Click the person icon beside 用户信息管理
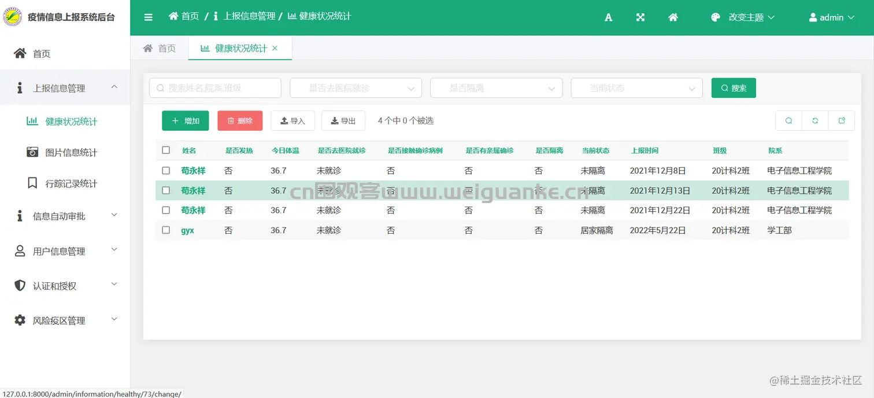The height and width of the screenshot is (398, 874). coord(20,250)
